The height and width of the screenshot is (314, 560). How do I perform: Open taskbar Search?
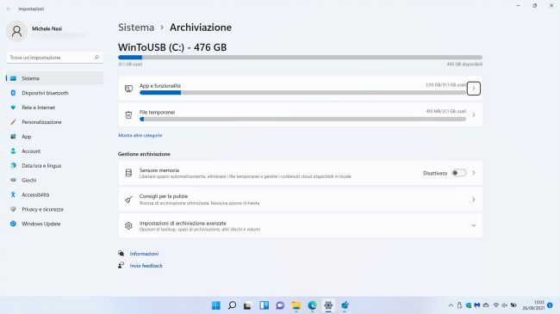coord(232,305)
